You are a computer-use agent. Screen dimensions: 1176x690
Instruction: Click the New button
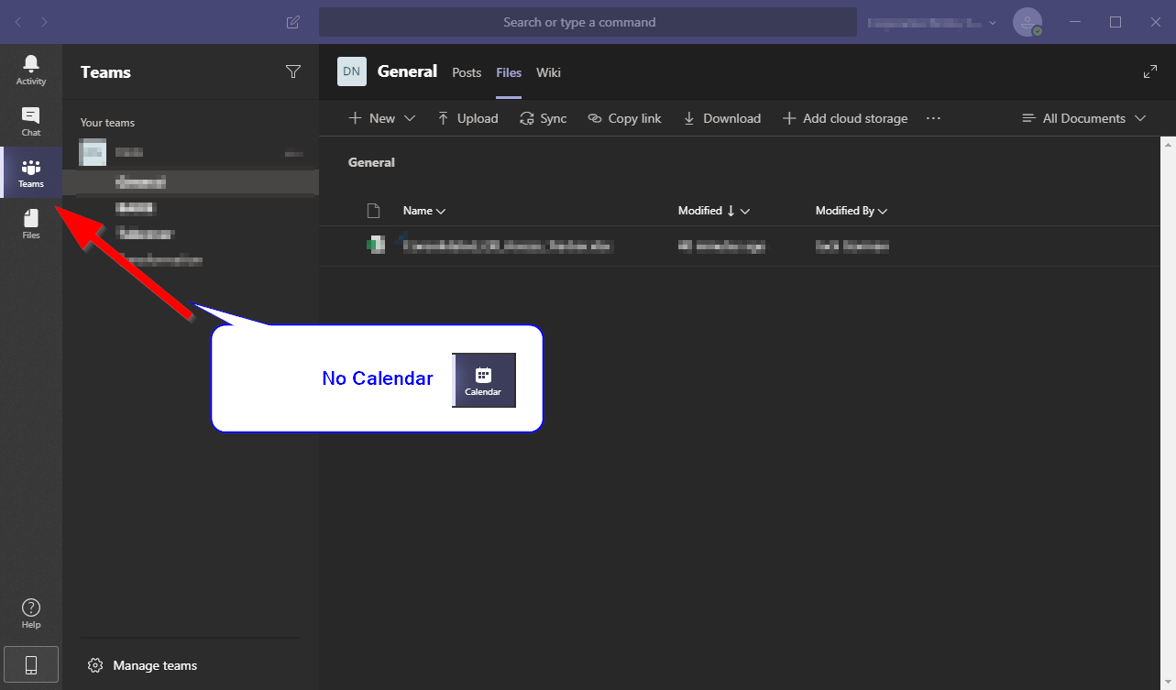[x=381, y=118]
